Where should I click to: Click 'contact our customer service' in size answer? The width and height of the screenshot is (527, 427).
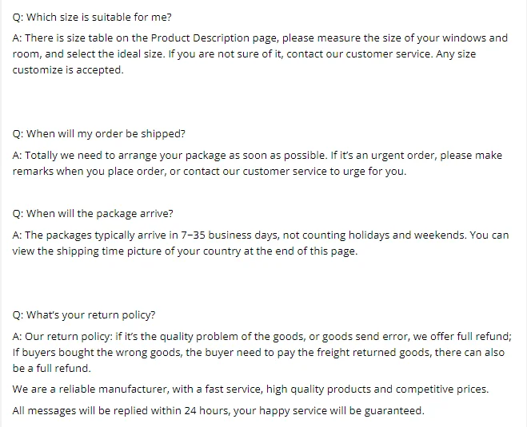click(359, 54)
